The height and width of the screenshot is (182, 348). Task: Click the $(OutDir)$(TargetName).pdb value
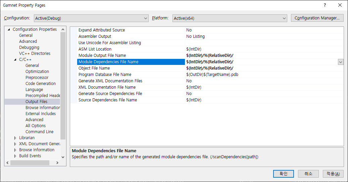point(212,75)
